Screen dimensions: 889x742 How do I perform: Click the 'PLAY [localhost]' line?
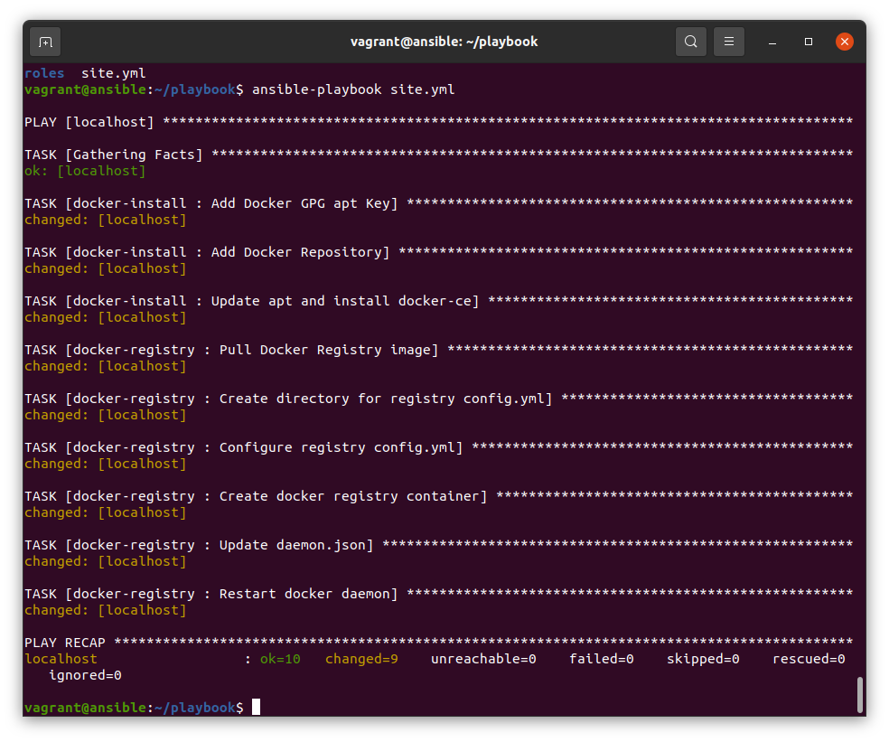coord(438,122)
